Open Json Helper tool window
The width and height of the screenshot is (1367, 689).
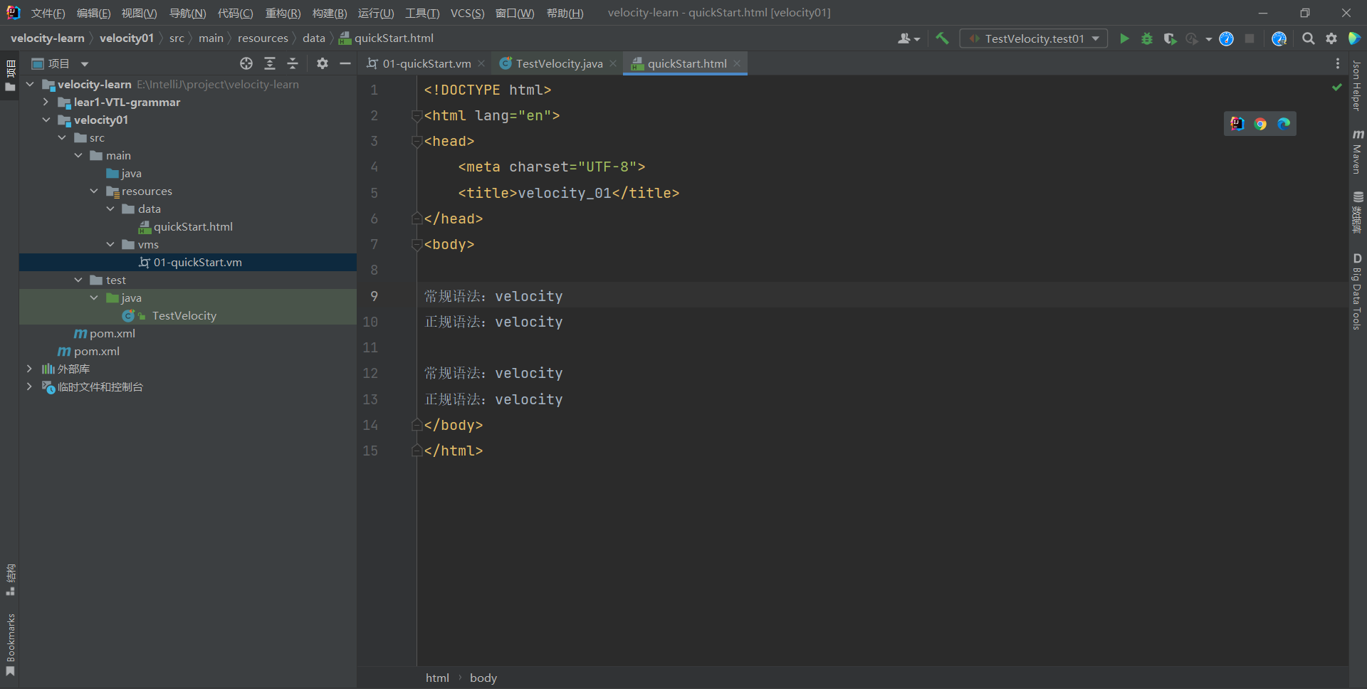(1358, 85)
